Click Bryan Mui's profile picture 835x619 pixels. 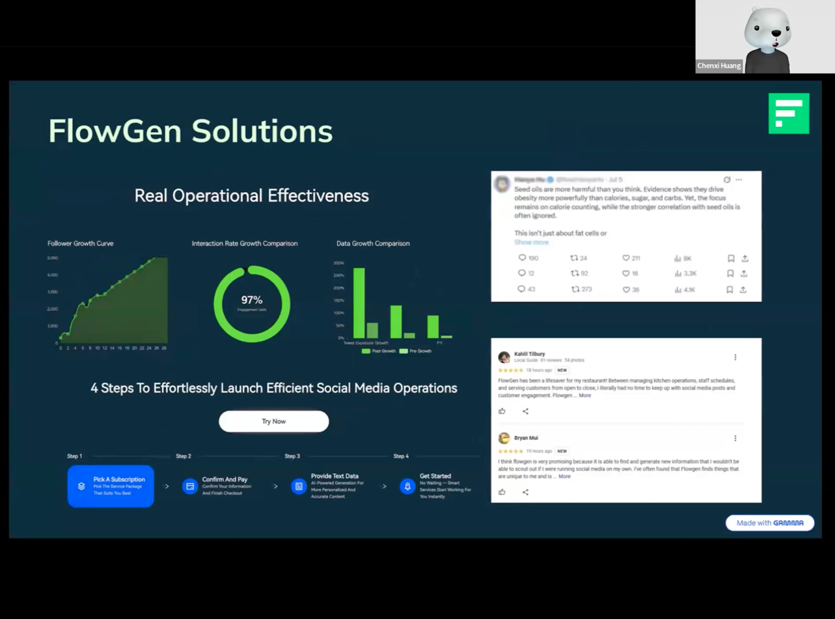click(504, 438)
